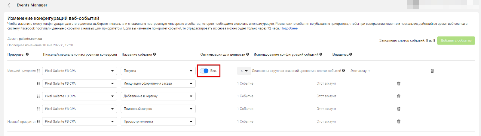Viewport: 481px width, 136px height.
Task: Click info icon next to Оптимизация для ценности
Action: [248, 54]
